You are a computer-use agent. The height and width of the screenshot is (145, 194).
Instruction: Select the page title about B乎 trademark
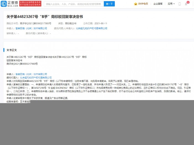45,17
